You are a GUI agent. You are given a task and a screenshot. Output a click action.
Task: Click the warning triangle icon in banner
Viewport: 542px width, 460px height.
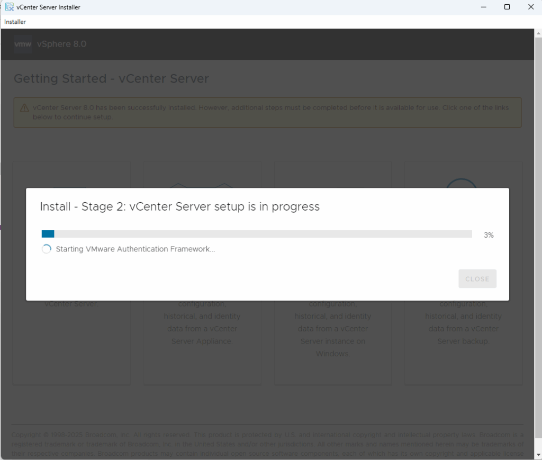(x=24, y=108)
